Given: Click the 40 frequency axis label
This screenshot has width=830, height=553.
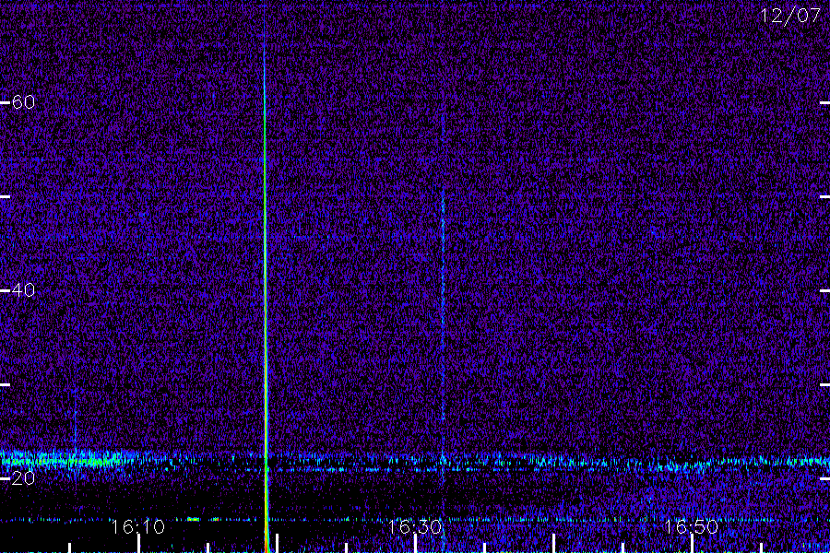Looking at the screenshot, I should (23, 290).
